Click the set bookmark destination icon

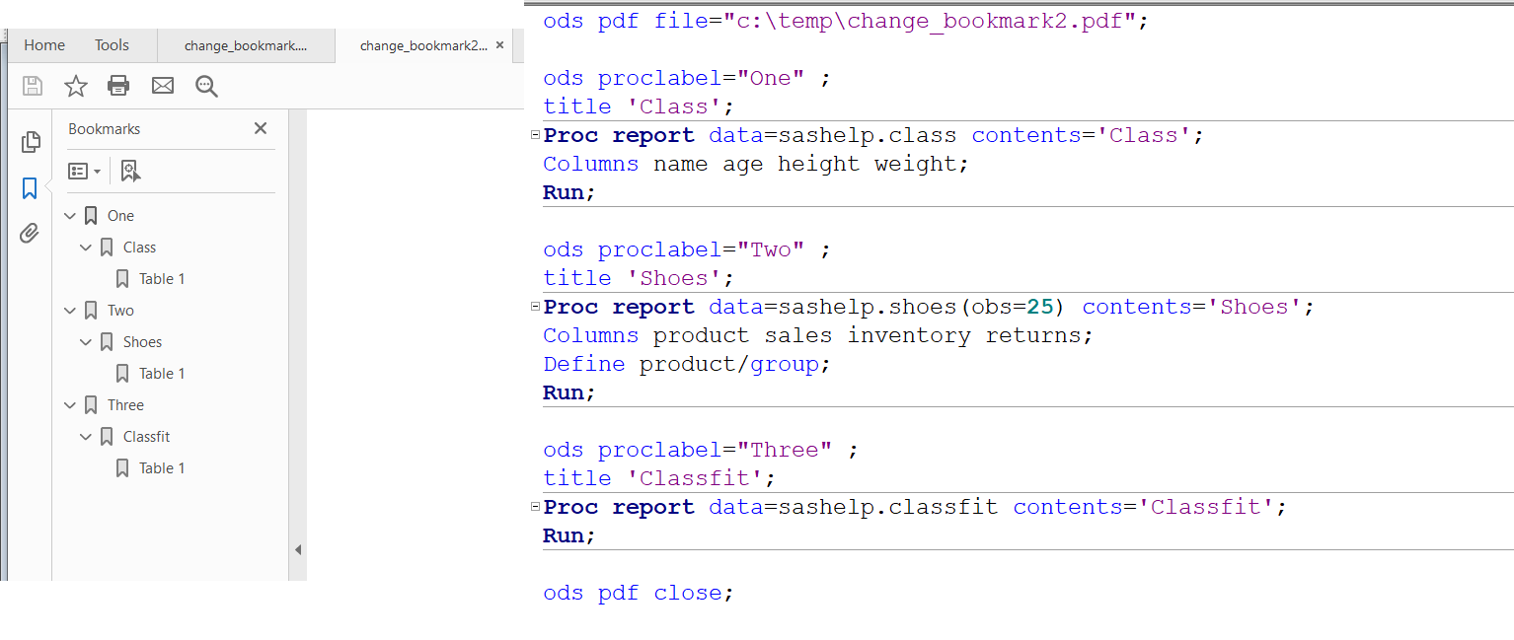coord(129,171)
